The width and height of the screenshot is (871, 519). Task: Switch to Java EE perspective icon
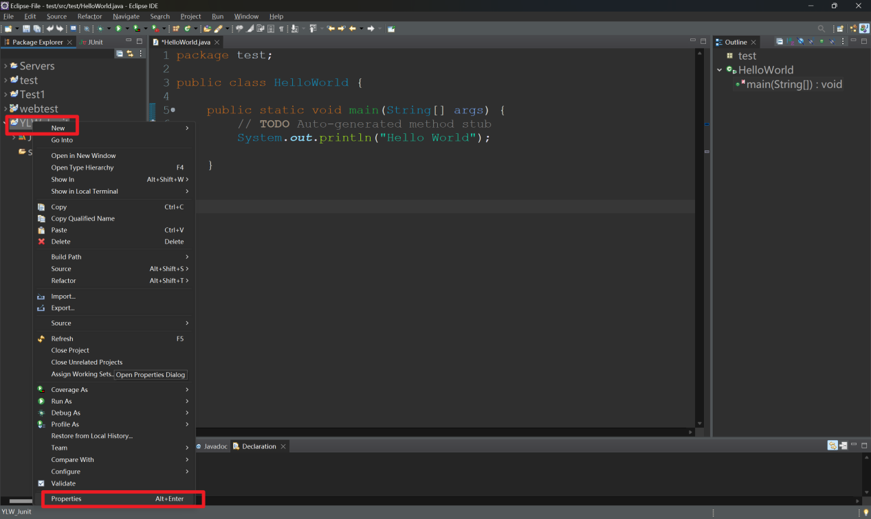pyautogui.click(x=854, y=28)
